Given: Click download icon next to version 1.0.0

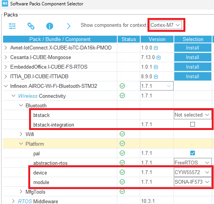Looking at the screenshot, I should [x=156, y=48].
